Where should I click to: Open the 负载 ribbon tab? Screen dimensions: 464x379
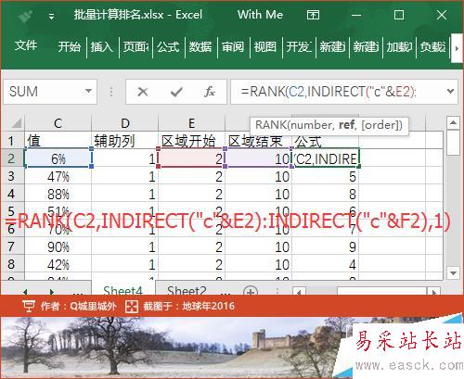click(x=432, y=46)
